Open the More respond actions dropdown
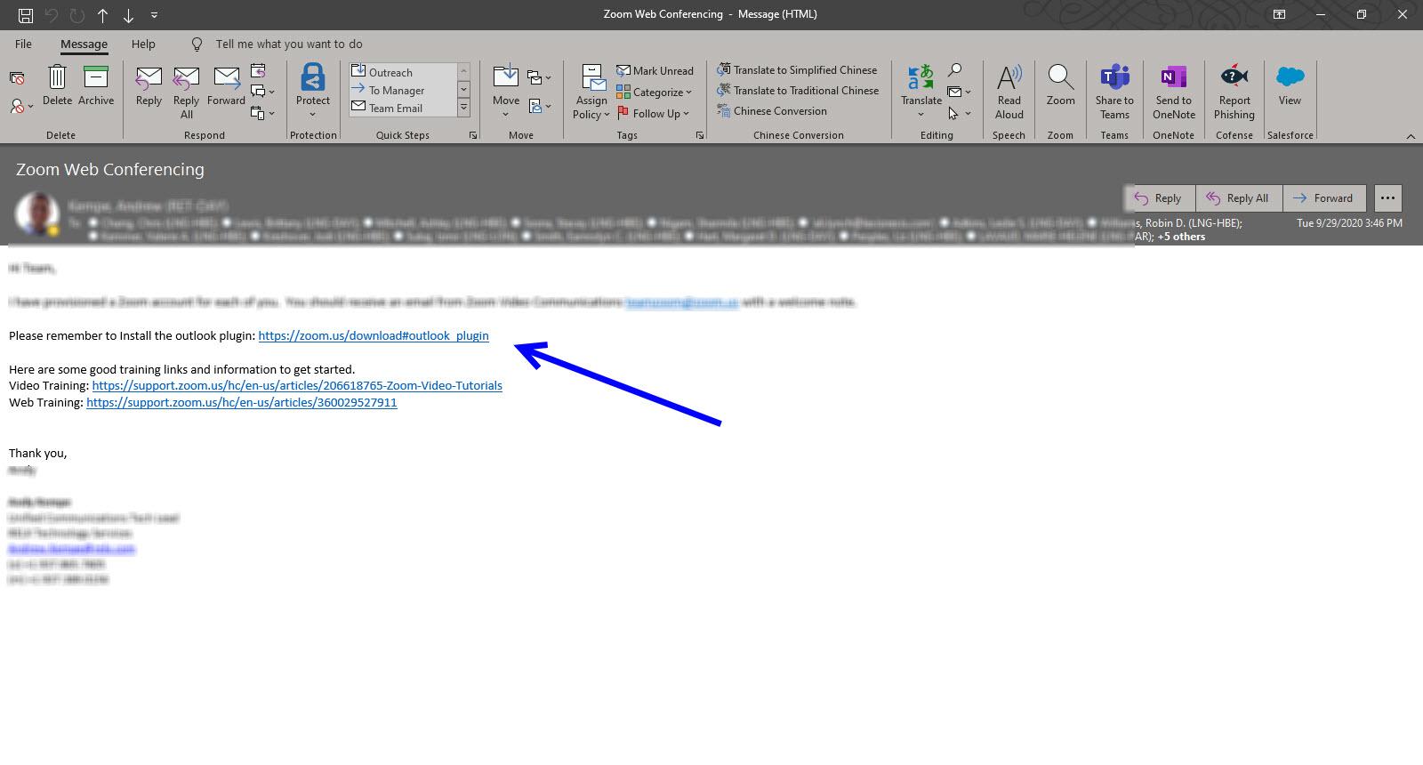The height and width of the screenshot is (765, 1423). (262, 113)
